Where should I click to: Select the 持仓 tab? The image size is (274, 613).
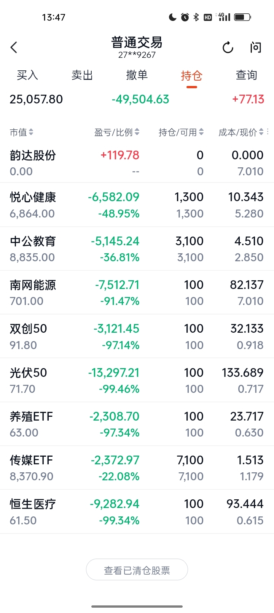point(191,76)
